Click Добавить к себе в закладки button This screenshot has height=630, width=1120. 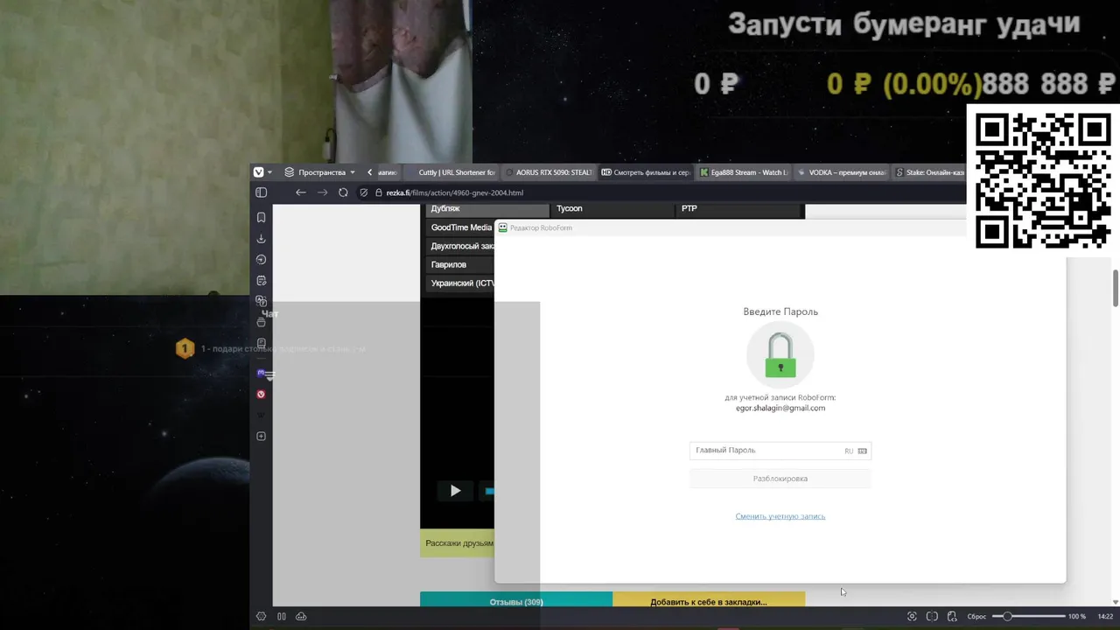click(x=709, y=601)
